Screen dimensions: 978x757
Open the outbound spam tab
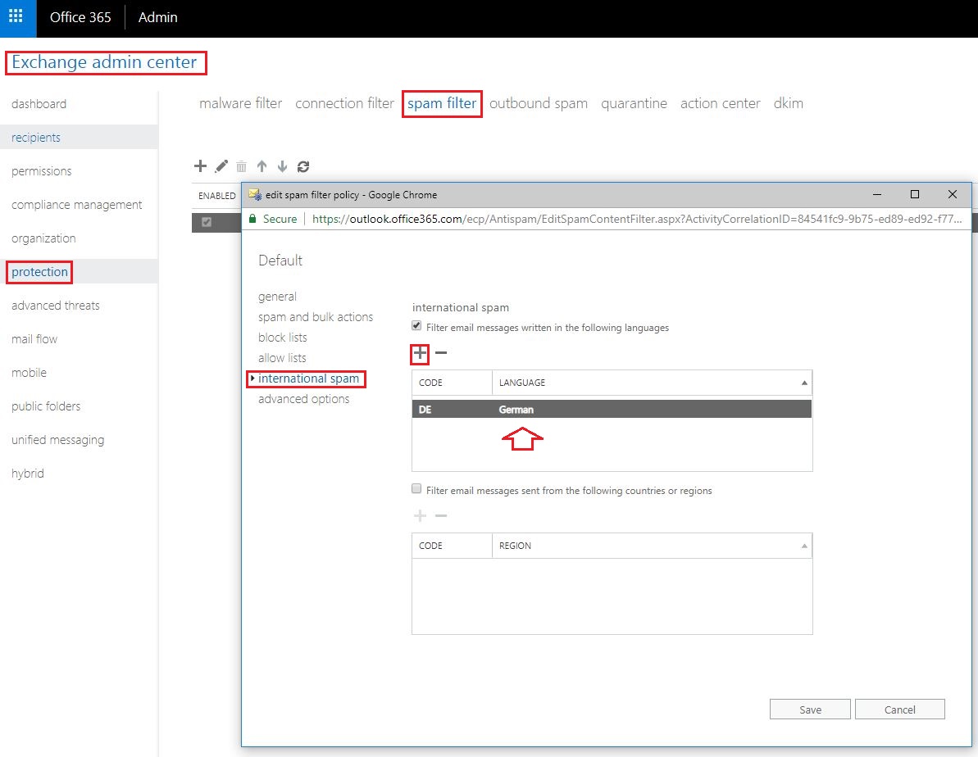(x=539, y=103)
